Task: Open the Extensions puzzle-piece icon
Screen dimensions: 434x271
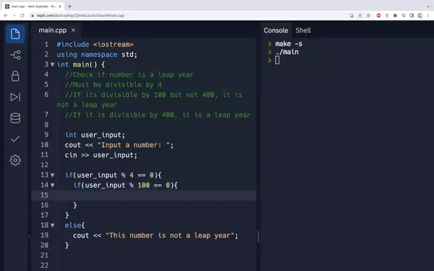Action: click(395, 16)
